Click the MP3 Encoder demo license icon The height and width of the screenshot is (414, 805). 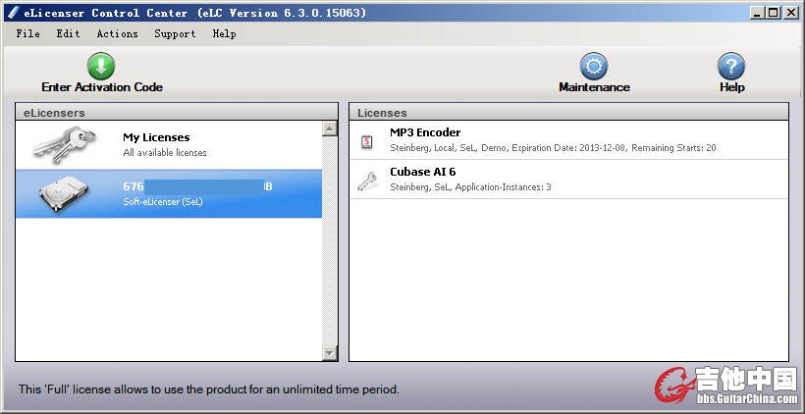pyautogui.click(x=366, y=142)
